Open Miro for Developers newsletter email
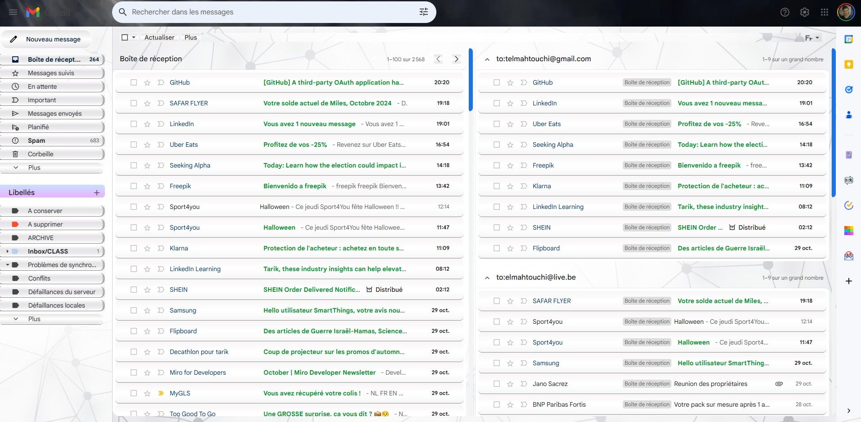Image resolution: width=861 pixels, height=422 pixels. point(289,372)
